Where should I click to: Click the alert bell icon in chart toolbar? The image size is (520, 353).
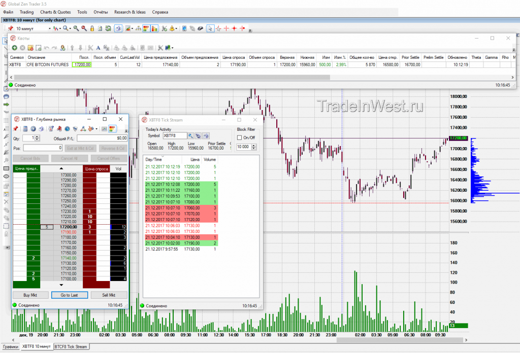pos(172,28)
